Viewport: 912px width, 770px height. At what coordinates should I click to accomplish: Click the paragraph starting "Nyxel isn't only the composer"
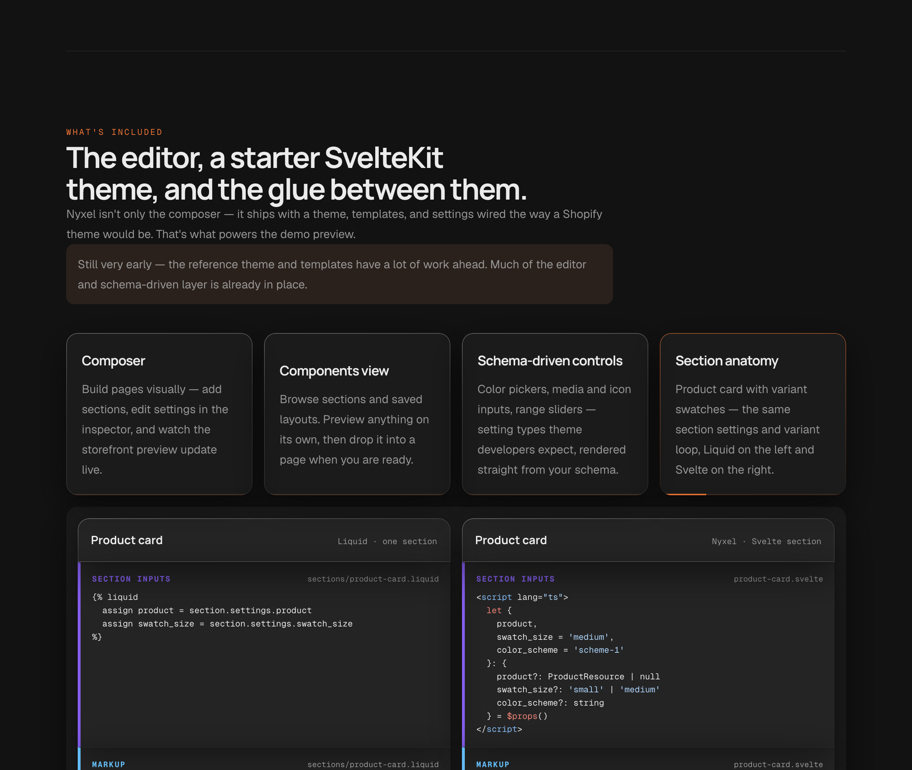coord(334,224)
